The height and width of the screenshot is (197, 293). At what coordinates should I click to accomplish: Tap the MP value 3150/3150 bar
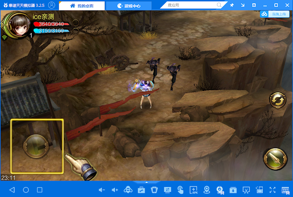click(x=51, y=31)
